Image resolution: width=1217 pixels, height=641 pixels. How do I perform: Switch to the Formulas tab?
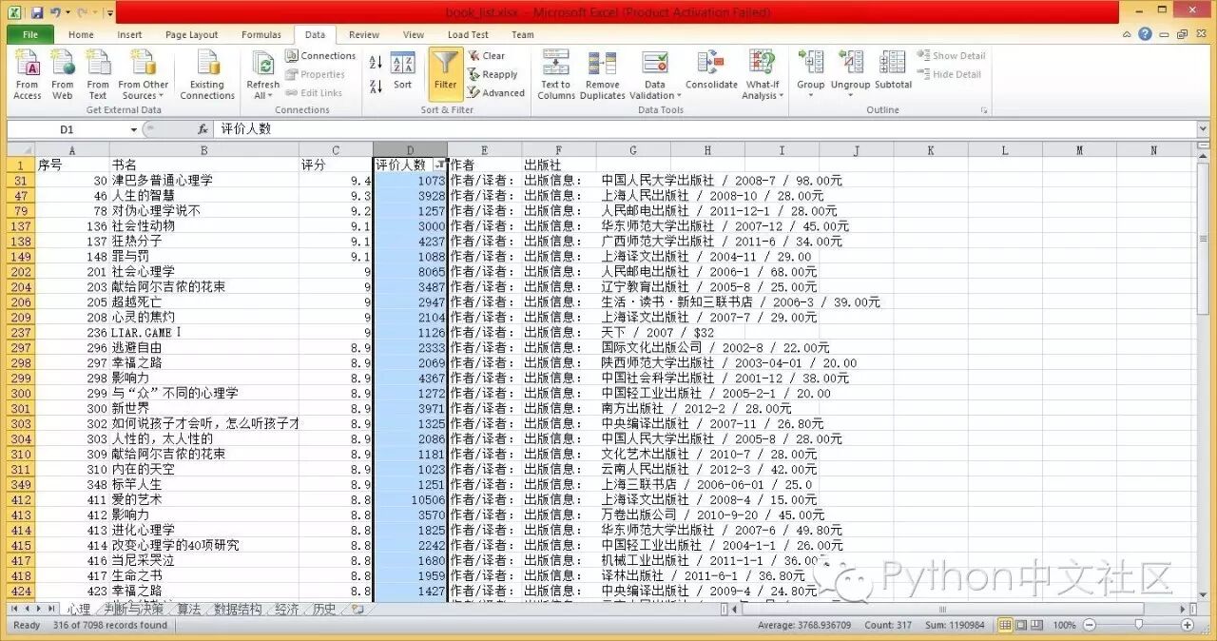[261, 35]
